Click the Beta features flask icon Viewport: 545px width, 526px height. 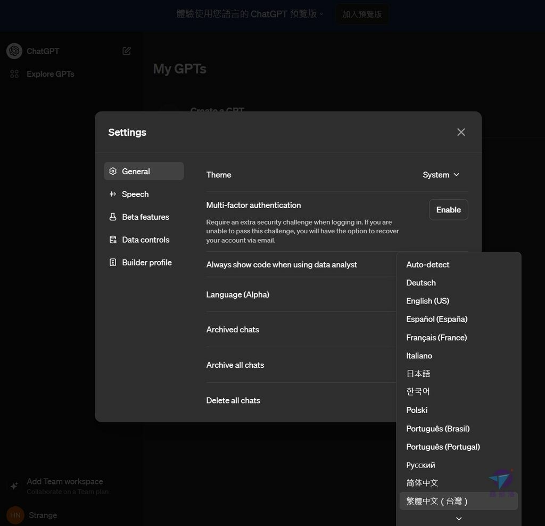(113, 217)
